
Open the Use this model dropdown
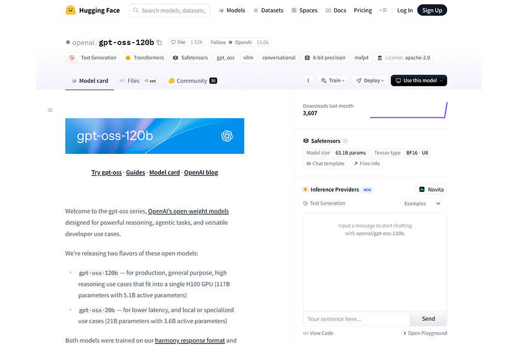(419, 80)
